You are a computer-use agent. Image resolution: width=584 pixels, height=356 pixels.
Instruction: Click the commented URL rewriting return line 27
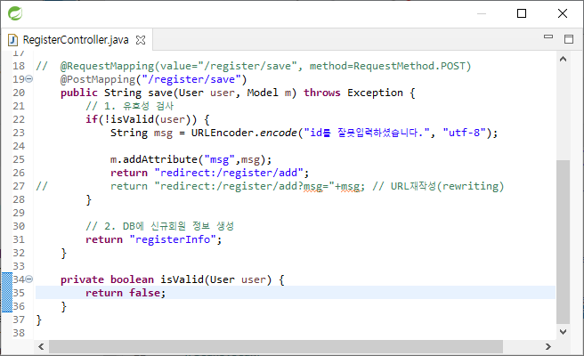pyautogui.click(x=270, y=186)
